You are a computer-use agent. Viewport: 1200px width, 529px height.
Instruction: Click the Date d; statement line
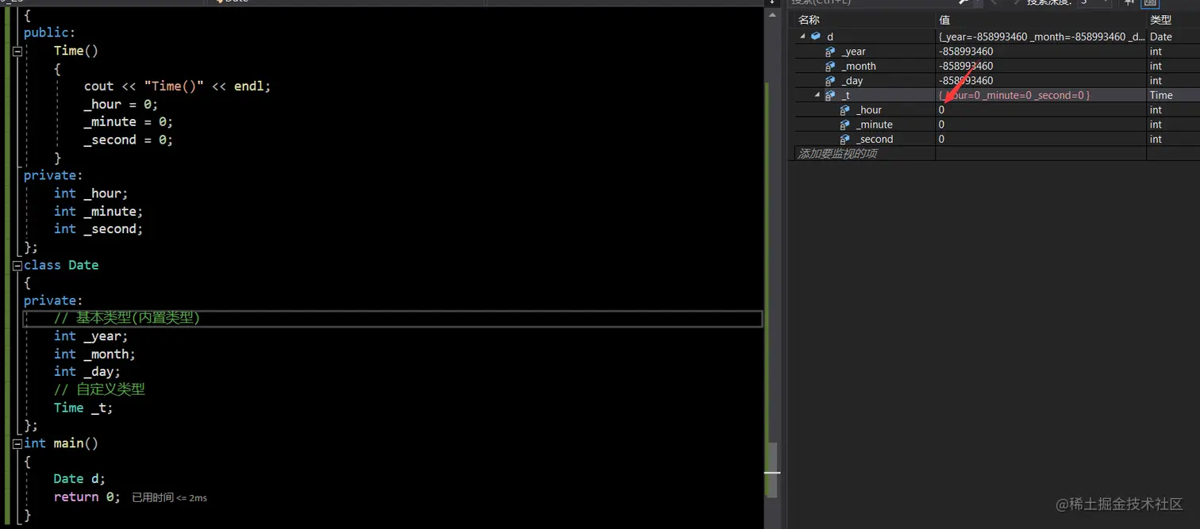click(x=79, y=479)
